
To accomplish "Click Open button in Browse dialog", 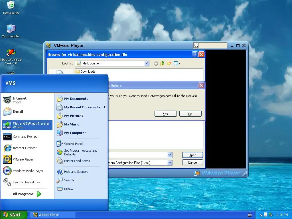I will click(x=192, y=155).
